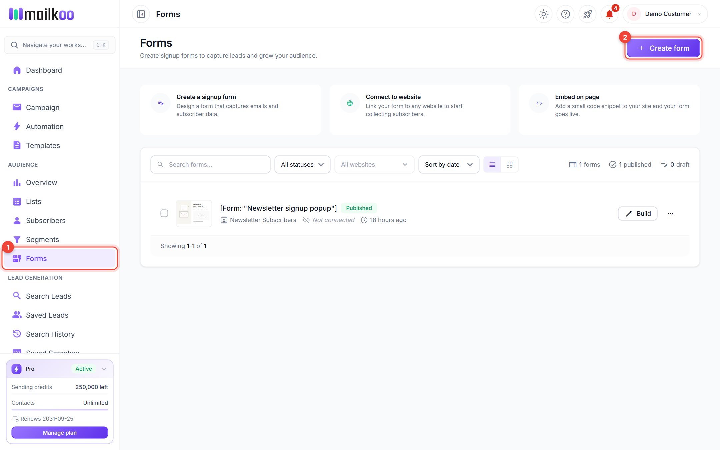Viewport: 720px width, 450px height.
Task: Select grid view icon
Action: coord(509,165)
